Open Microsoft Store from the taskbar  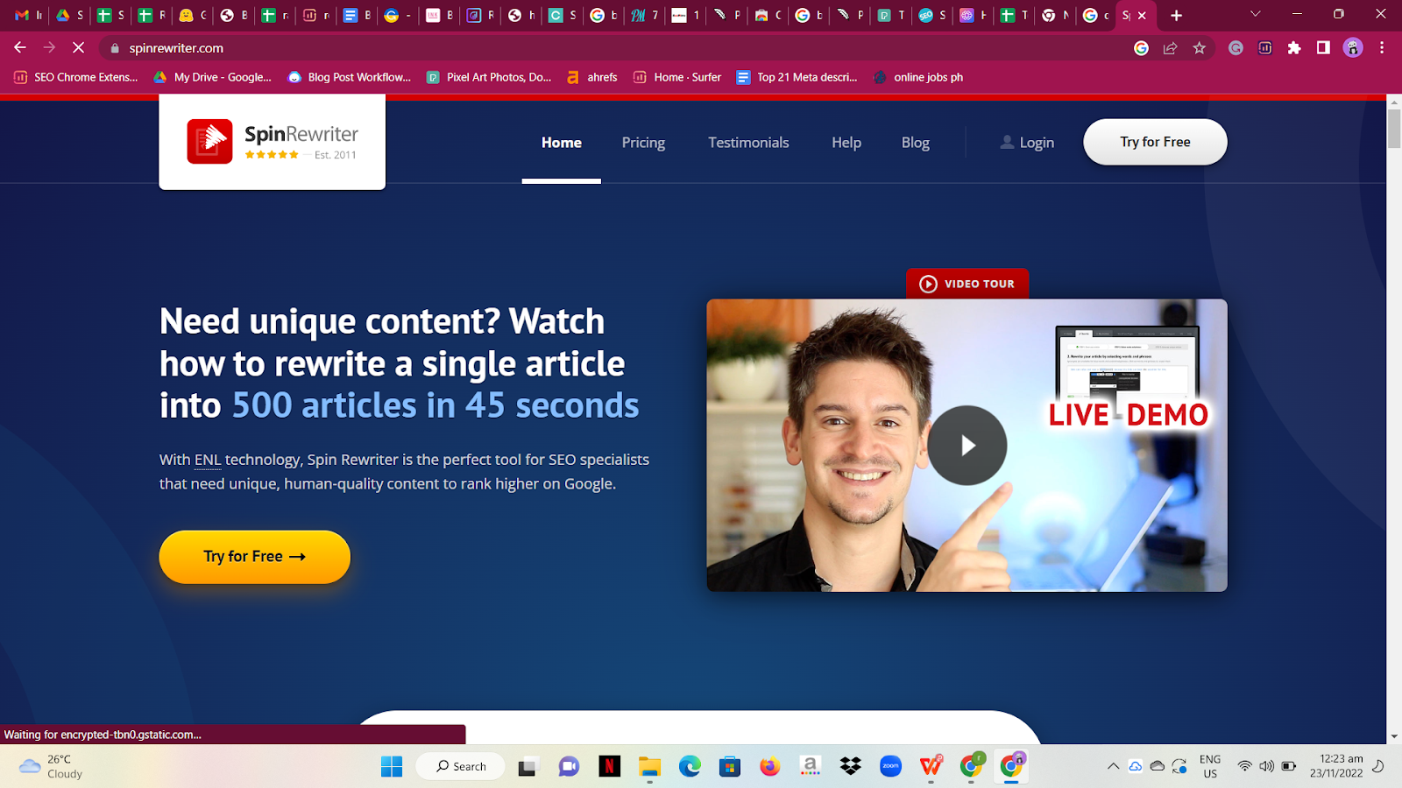tap(730, 767)
